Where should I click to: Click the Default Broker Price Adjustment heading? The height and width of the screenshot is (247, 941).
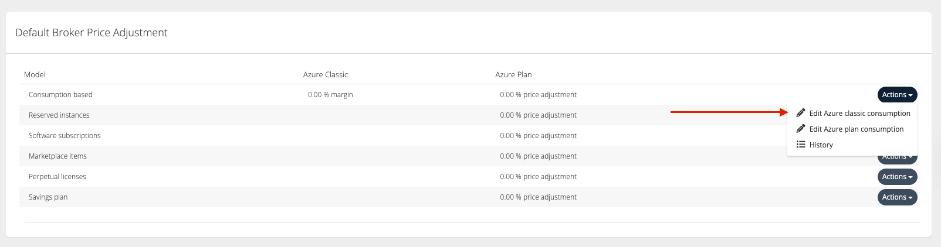coord(92,33)
